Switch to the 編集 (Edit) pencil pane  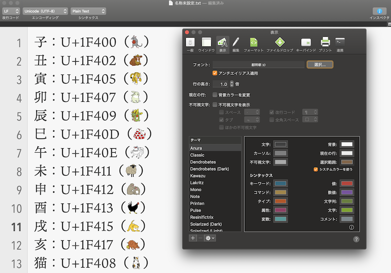236,43
